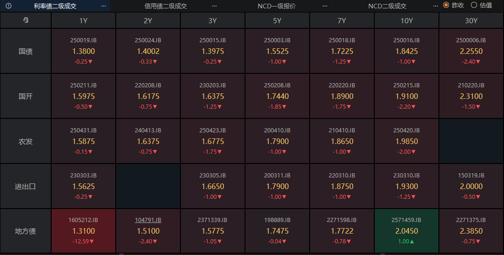Click the red 1605212.IB local bond cell
Image resolution: width=504 pixels, height=255 pixels.
pyautogui.click(x=84, y=231)
